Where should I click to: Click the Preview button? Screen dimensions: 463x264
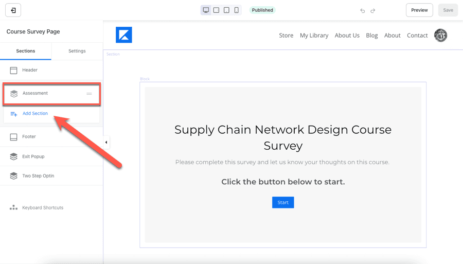(419, 10)
